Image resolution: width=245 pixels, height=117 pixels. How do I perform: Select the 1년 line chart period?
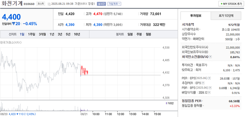click(x=52, y=34)
